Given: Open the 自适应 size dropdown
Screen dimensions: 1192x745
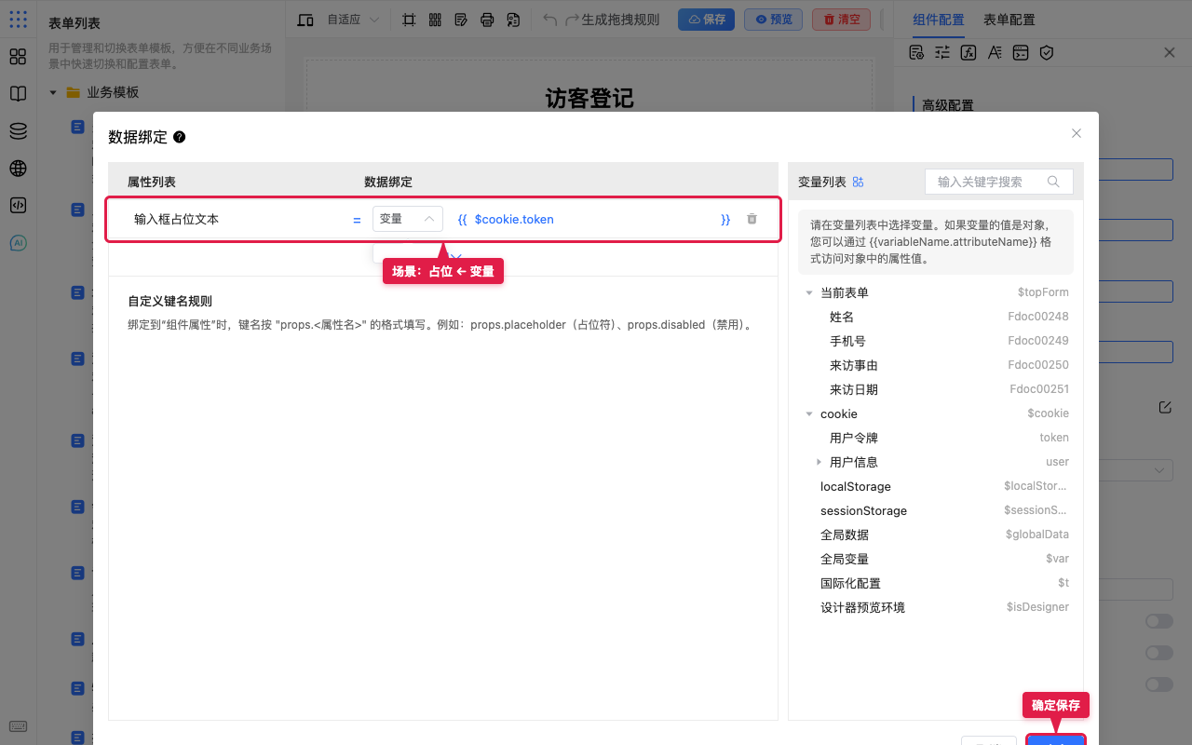Looking at the screenshot, I should pyautogui.click(x=353, y=20).
